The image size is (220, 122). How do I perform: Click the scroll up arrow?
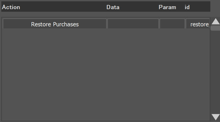[x=216, y=21]
